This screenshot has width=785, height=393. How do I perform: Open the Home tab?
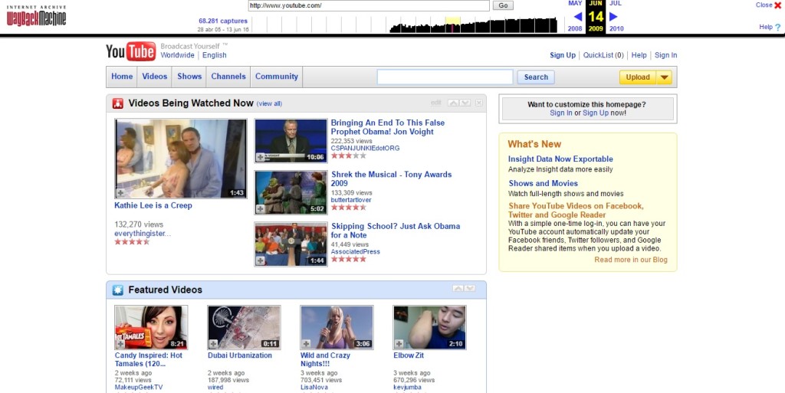(x=122, y=77)
